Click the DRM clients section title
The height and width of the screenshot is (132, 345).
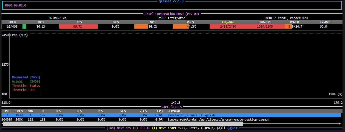click(x=172, y=107)
